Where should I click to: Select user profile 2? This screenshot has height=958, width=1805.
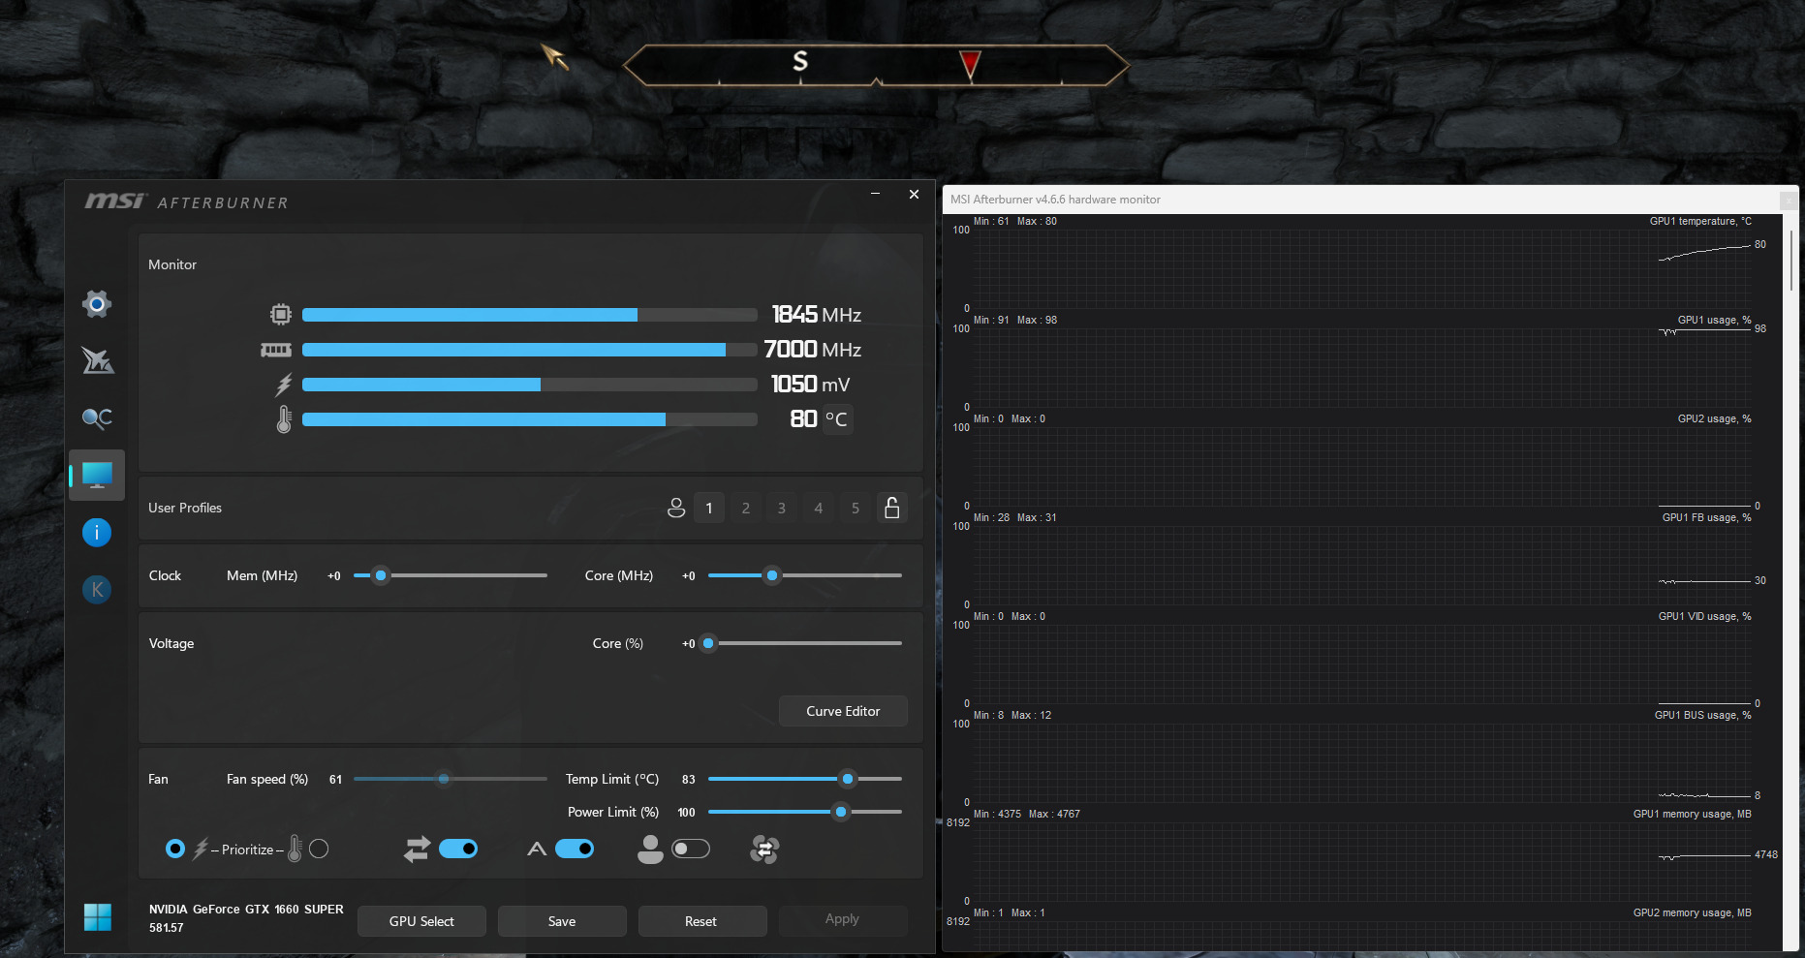pos(746,508)
